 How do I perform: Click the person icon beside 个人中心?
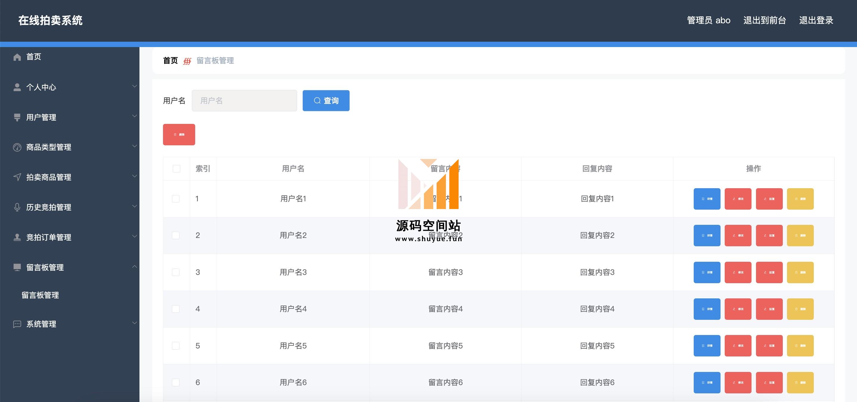coord(17,87)
